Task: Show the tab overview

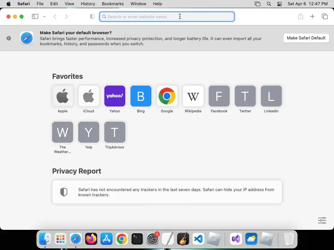Action: pyautogui.click(x=325, y=16)
